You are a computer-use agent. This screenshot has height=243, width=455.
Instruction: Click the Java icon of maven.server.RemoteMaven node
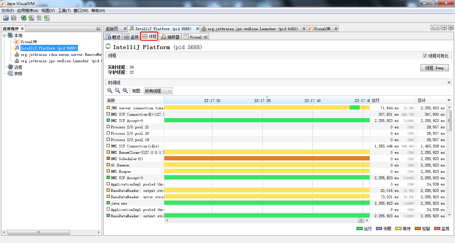click(17, 54)
